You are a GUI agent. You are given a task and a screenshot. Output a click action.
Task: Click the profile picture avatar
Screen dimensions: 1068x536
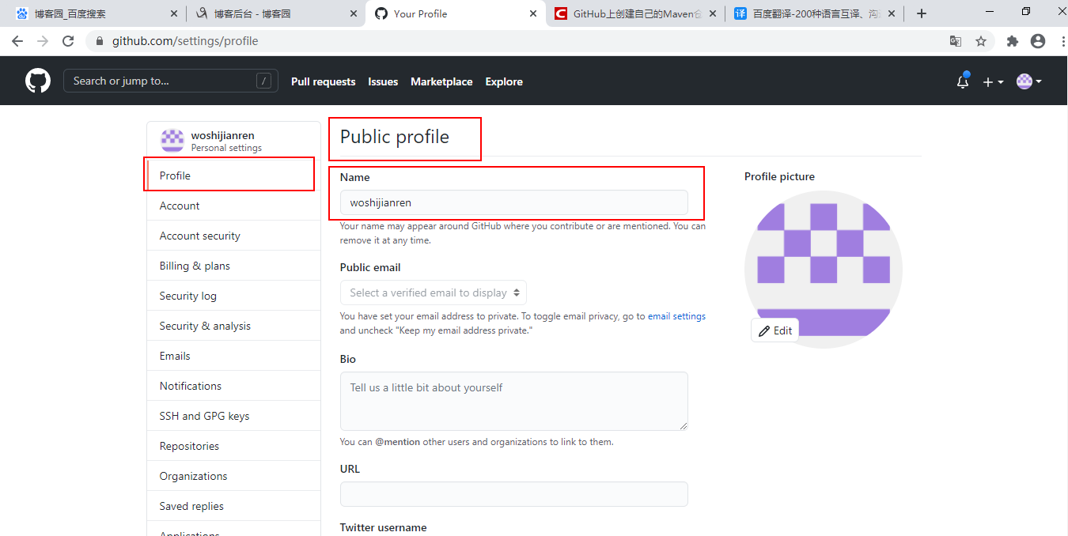coord(824,270)
